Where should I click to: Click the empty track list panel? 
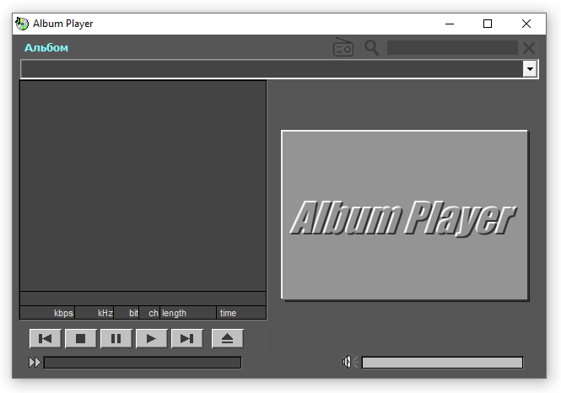[x=143, y=186]
